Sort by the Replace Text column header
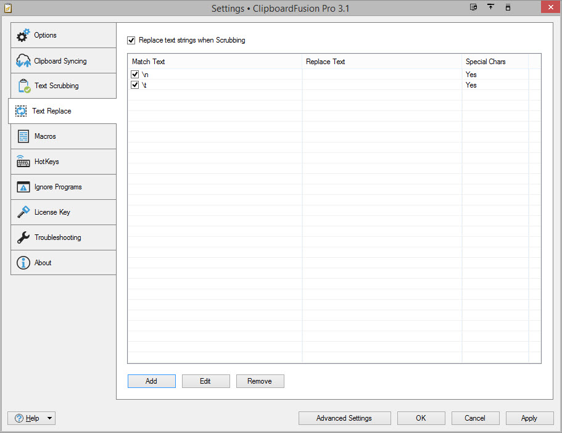Image resolution: width=562 pixels, height=433 pixels. (382, 61)
